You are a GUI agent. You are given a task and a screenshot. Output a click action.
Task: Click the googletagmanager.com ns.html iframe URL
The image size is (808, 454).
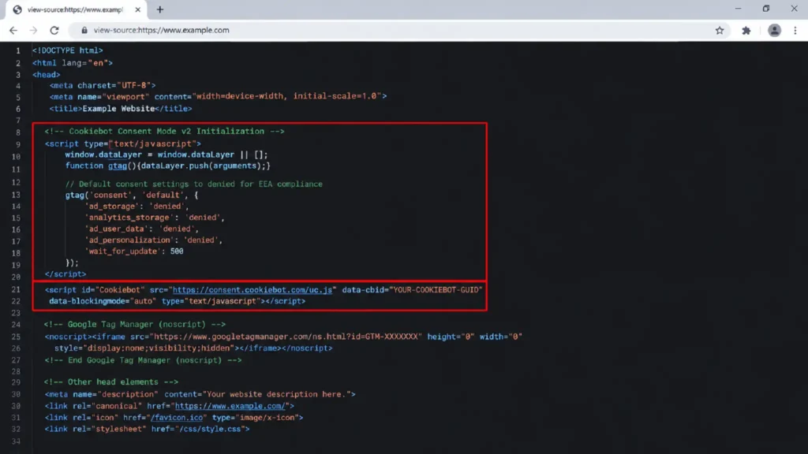[286, 337]
